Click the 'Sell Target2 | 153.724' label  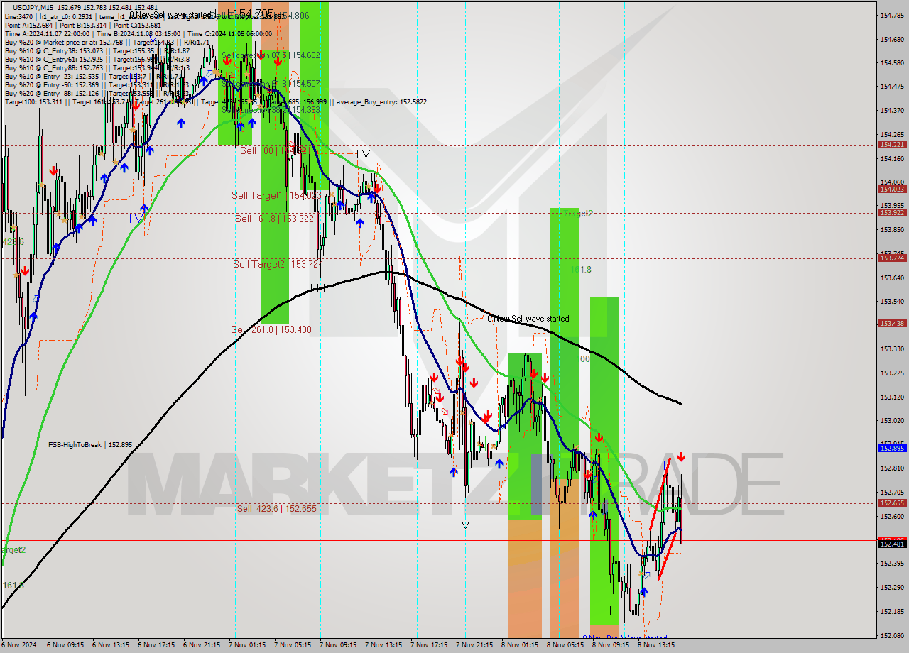(278, 264)
